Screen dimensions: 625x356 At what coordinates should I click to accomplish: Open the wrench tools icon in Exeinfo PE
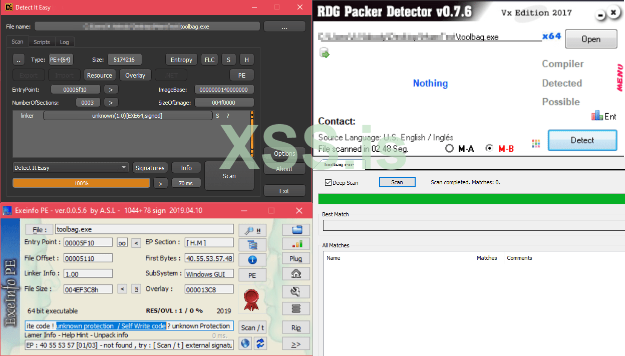(296, 291)
